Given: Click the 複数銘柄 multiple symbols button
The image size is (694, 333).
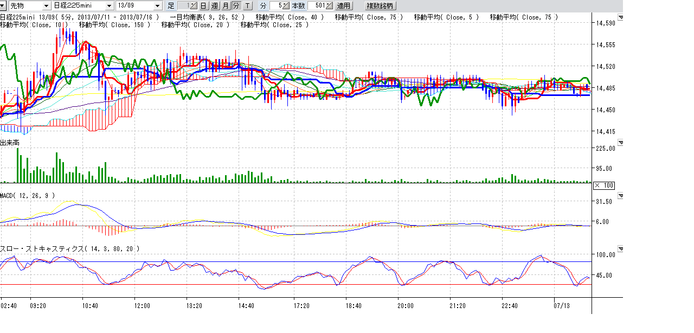Looking at the screenshot, I should 381,5.
